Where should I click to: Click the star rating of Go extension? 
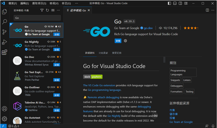point(191,28)
